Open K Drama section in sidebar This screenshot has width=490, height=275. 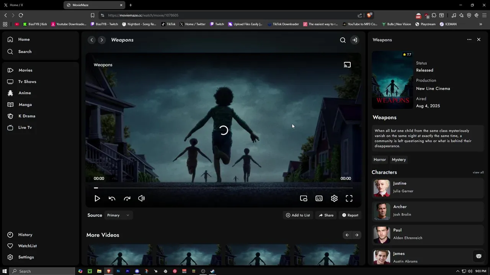(26, 116)
